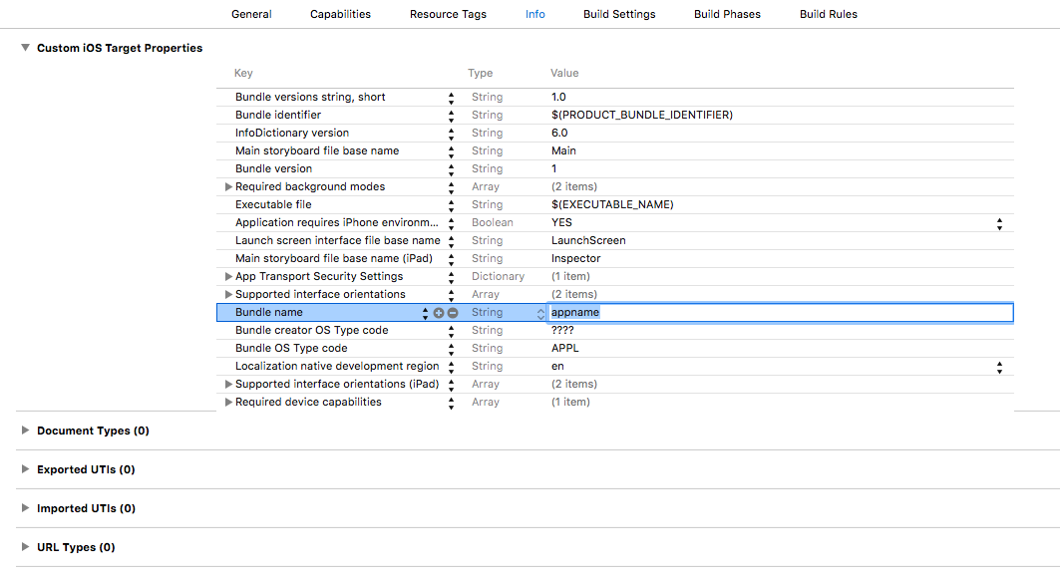Open Localization region 'en' value dropdown
Viewport: 1060px width, 580px height.
(999, 367)
